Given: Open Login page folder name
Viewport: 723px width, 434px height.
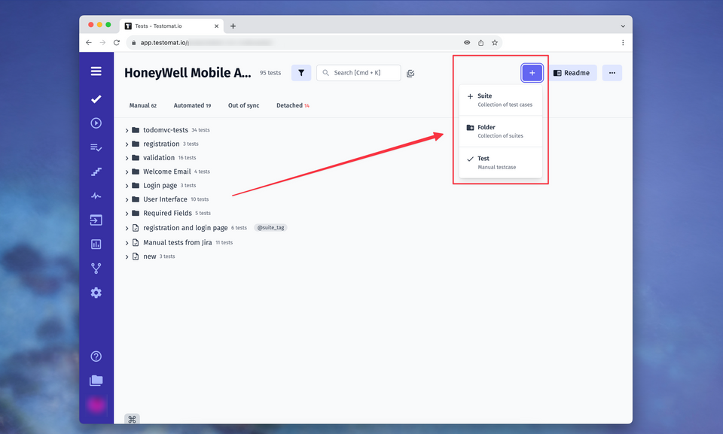Looking at the screenshot, I should [x=160, y=185].
